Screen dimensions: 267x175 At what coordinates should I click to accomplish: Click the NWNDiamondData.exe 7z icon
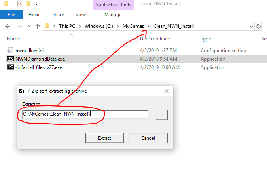[11, 59]
